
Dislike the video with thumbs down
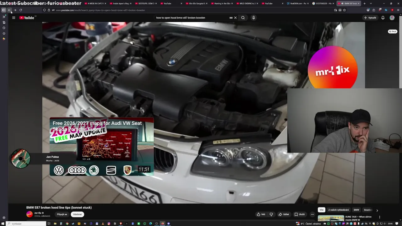coord(271,214)
